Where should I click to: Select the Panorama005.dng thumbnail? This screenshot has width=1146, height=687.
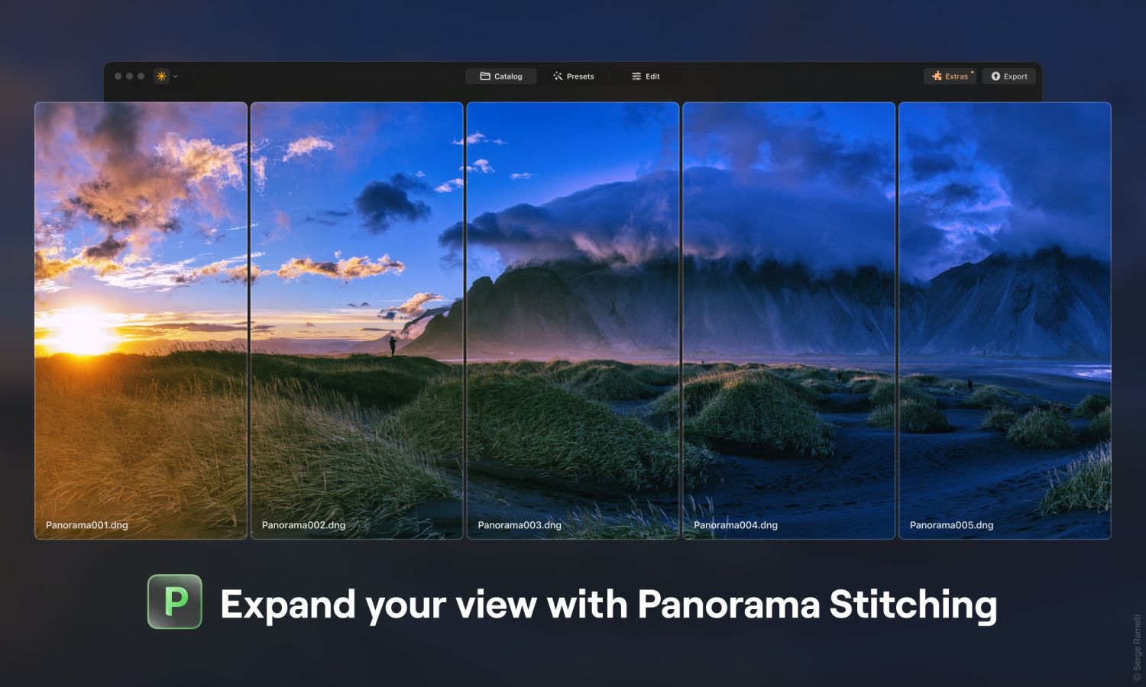1005,321
